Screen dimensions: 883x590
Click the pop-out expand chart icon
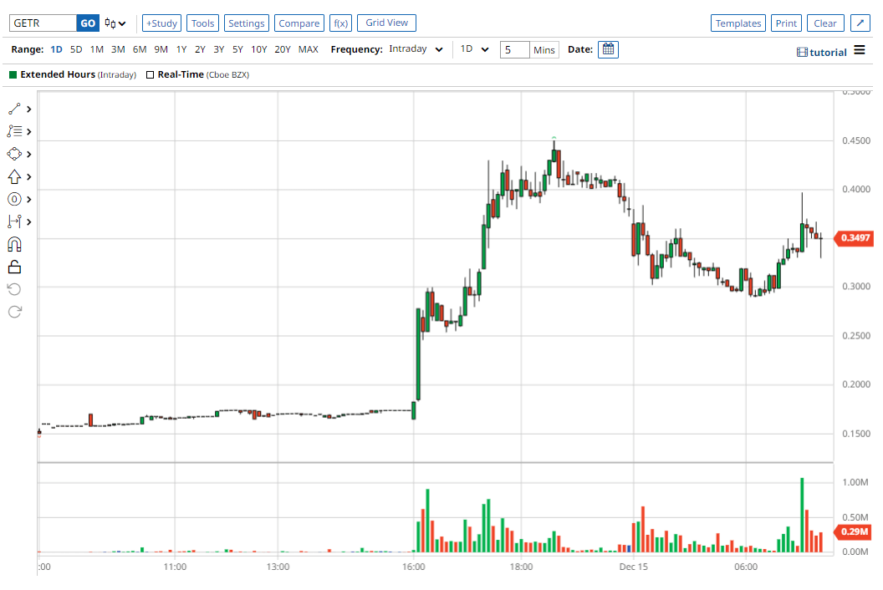860,23
